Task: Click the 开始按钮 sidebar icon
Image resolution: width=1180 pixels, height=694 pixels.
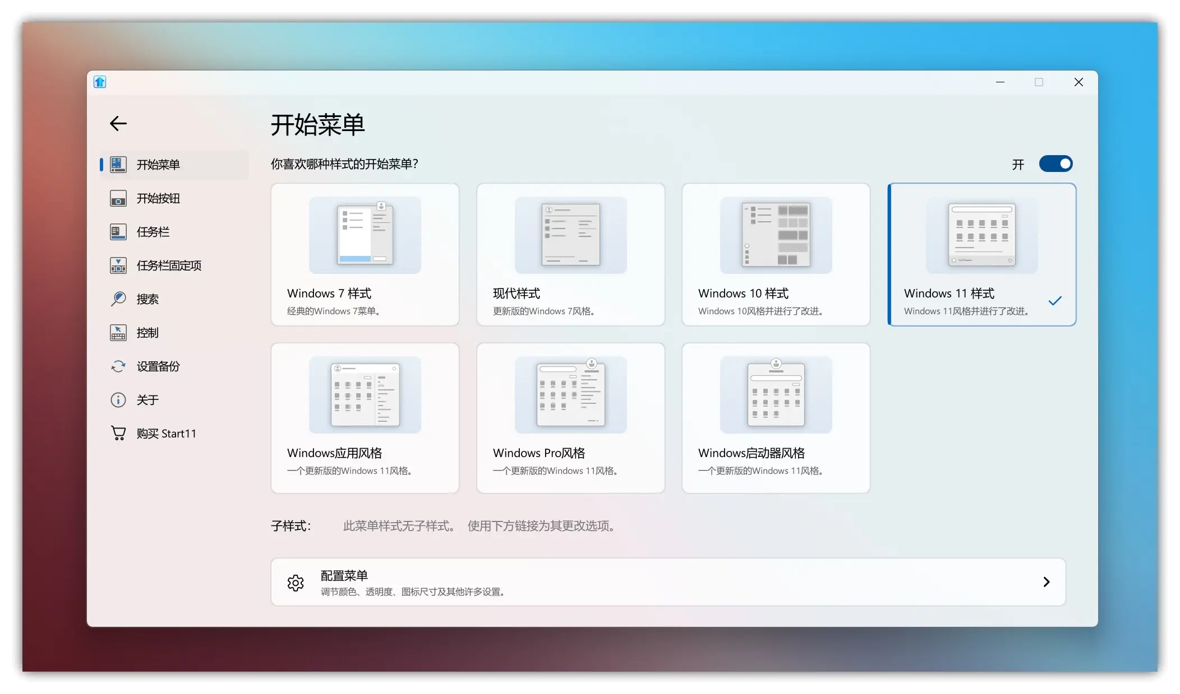Action: coord(118,198)
